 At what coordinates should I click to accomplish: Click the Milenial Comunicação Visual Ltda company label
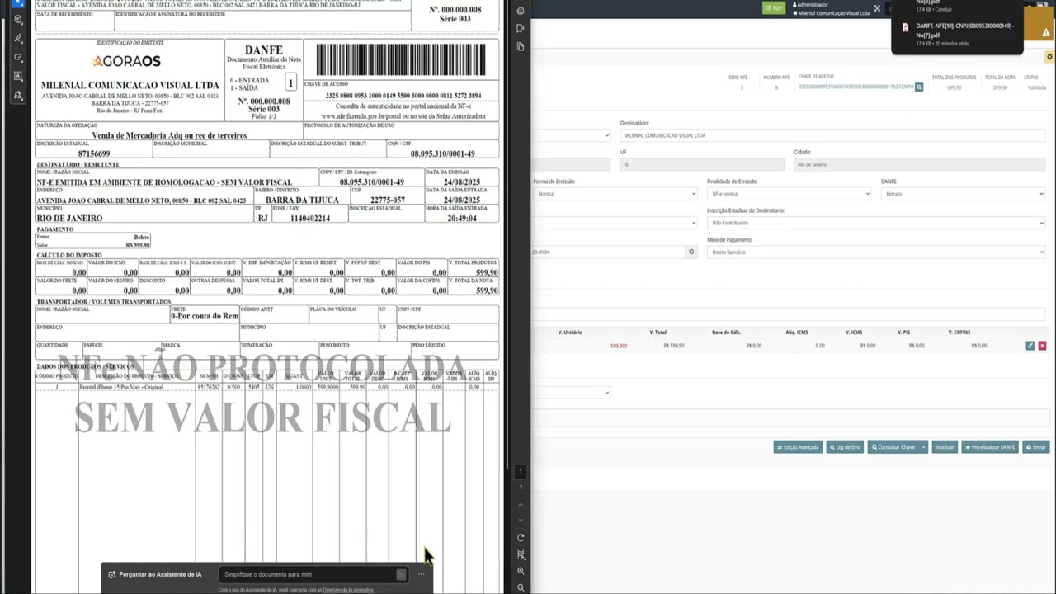click(x=830, y=13)
